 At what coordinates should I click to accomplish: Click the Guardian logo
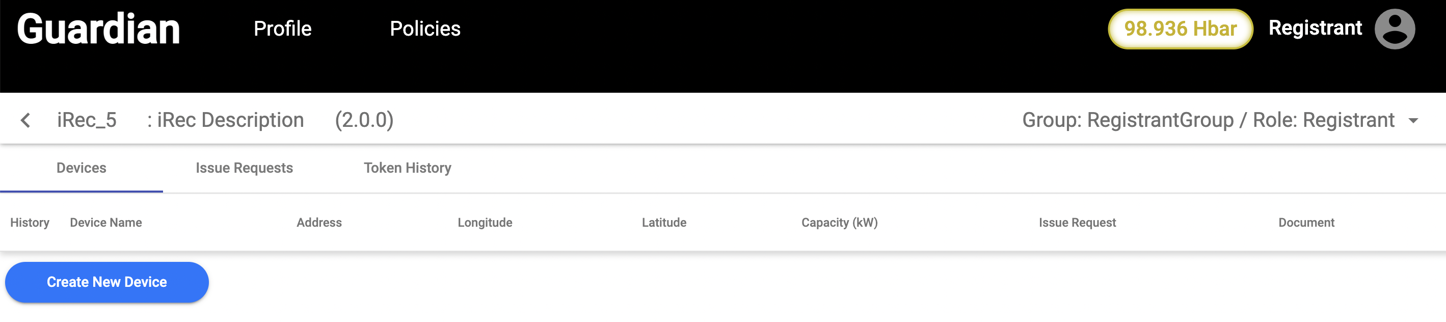click(98, 29)
